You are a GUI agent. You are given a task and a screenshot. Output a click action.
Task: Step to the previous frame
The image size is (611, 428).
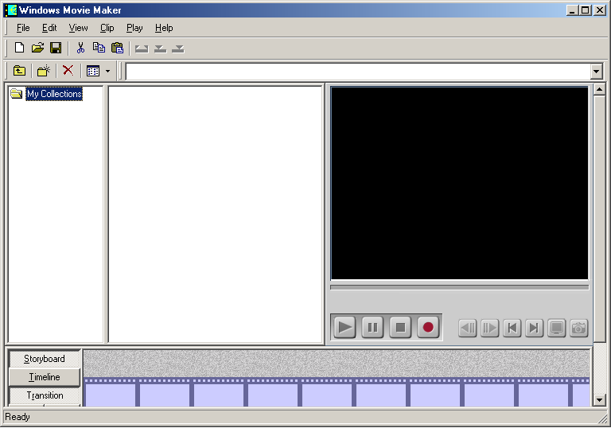[467, 329]
